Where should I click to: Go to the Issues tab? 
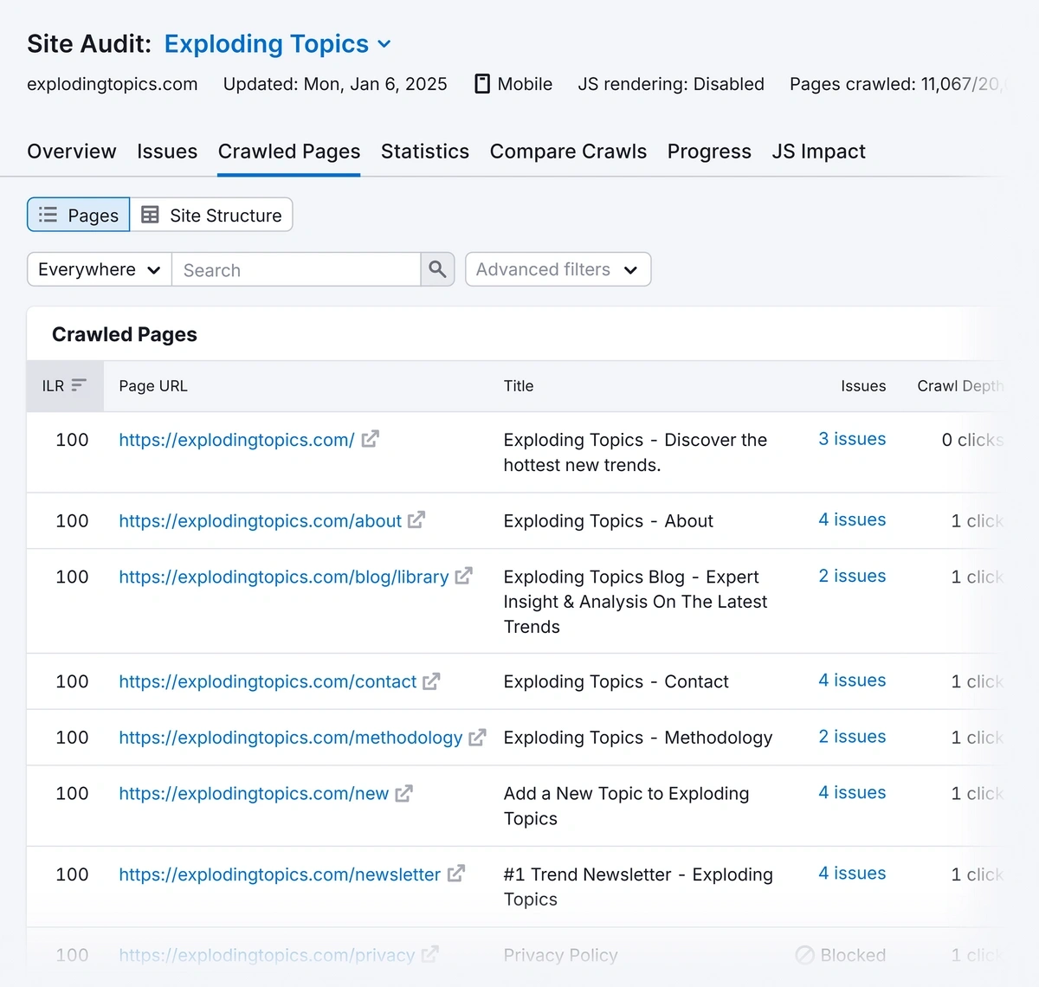point(167,152)
